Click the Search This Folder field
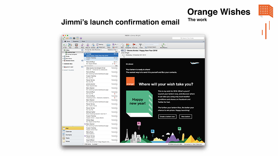Image resolution: width=278 pixels, height=156 pixels. tap(188, 38)
